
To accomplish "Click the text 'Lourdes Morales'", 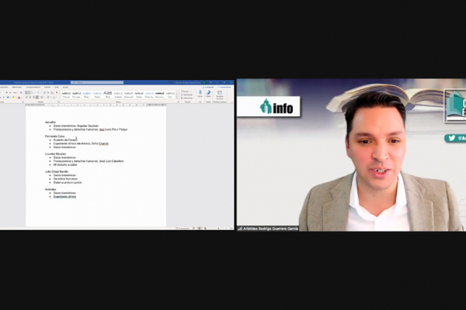I will click(56, 154).
